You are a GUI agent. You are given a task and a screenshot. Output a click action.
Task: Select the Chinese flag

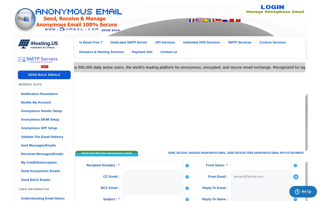click(x=232, y=20)
